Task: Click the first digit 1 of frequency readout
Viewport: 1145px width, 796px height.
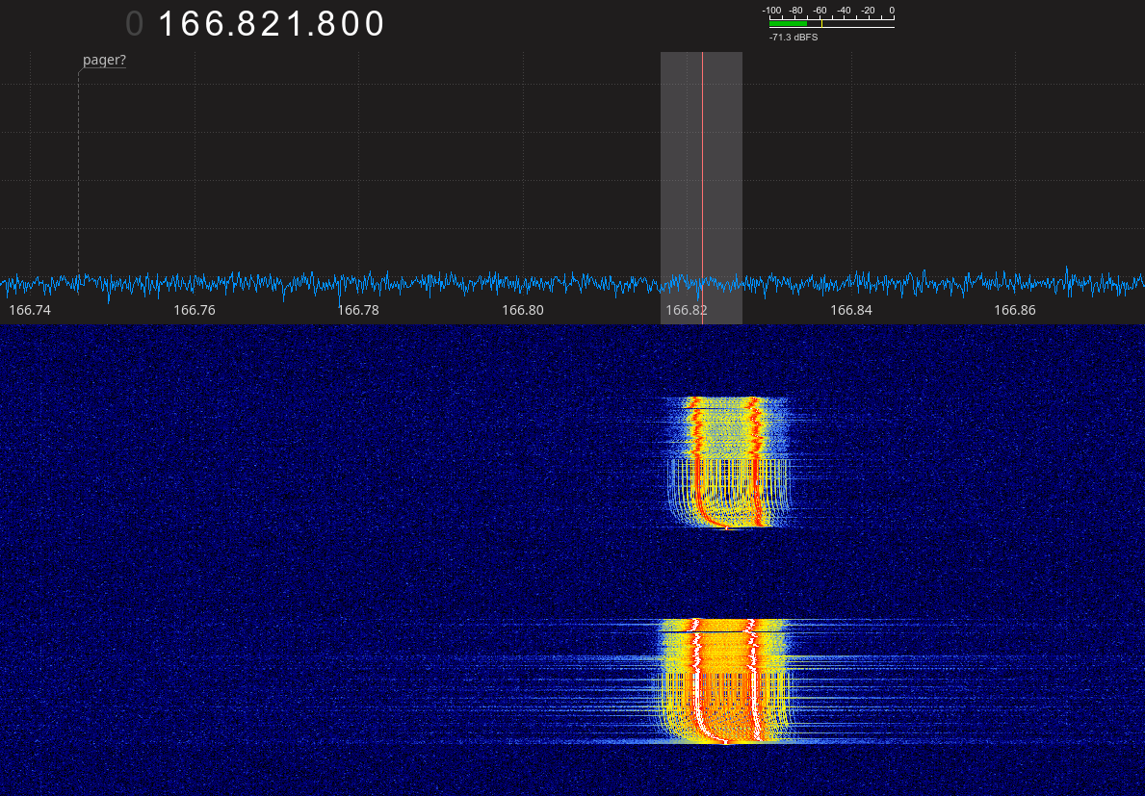Action: [x=168, y=24]
